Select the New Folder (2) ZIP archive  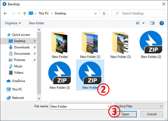(x=151, y=44)
